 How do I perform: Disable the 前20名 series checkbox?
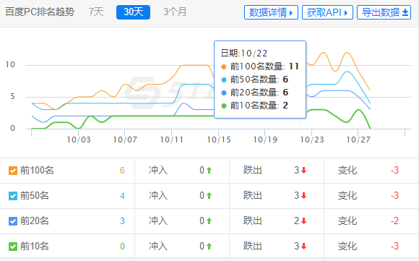pos(13,221)
